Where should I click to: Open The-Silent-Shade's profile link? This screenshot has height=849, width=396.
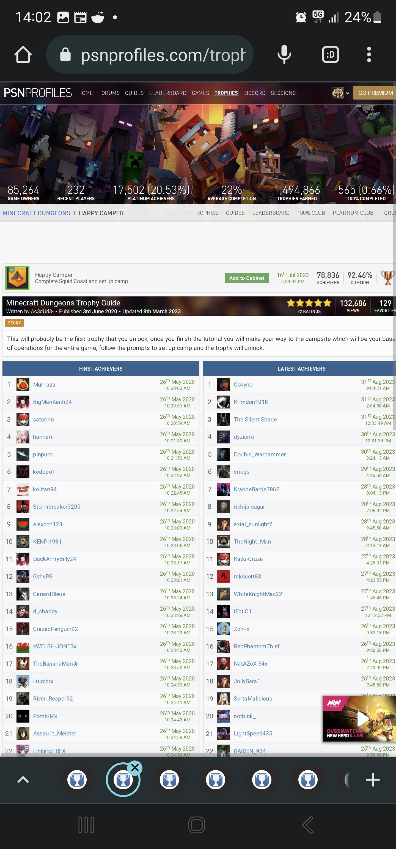click(x=255, y=419)
